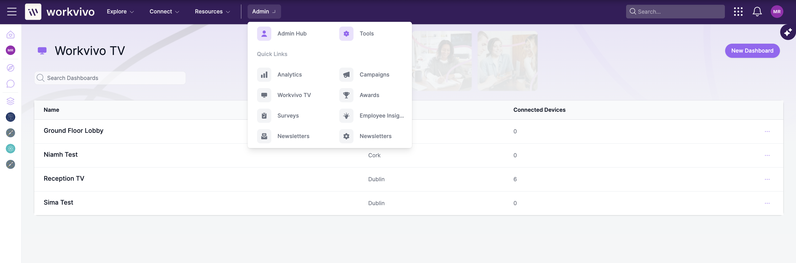The image size is (796, 263).
Task: Open the AI sparkle assistant button
Action: coord(788,32)
